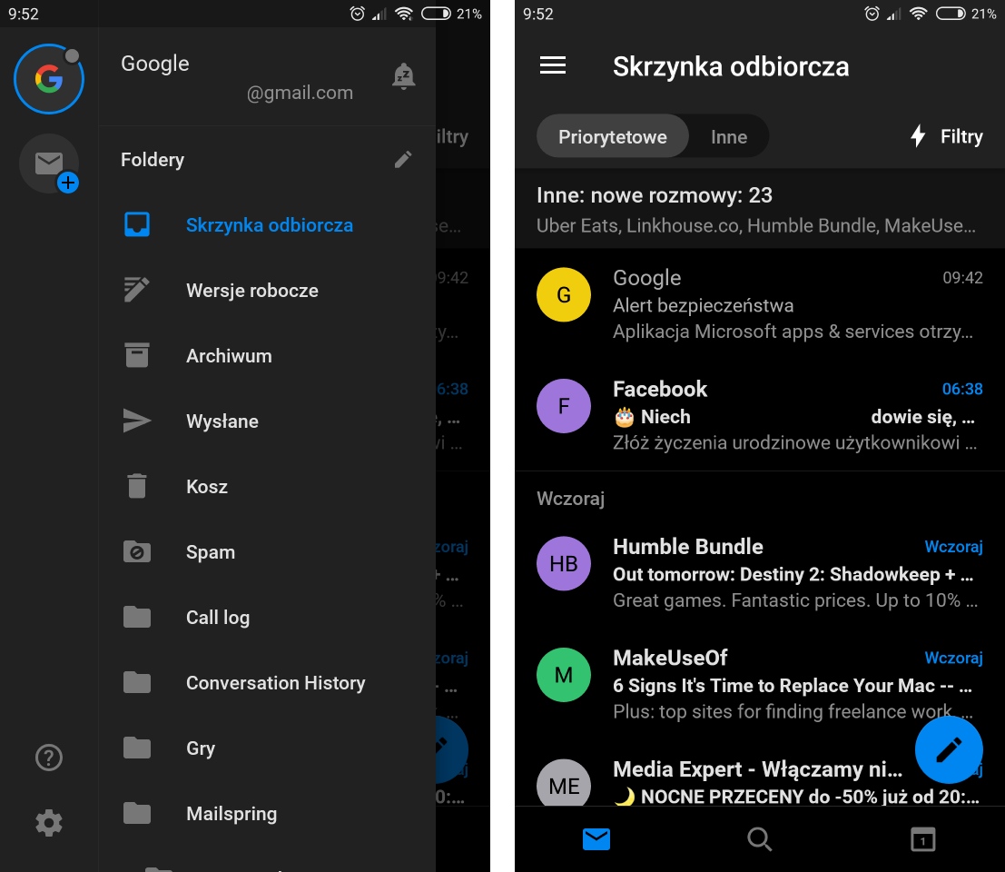Open the Skrzynka odbiorcza folder
This screenshot has height=872, width=1005.
(267, 225)
